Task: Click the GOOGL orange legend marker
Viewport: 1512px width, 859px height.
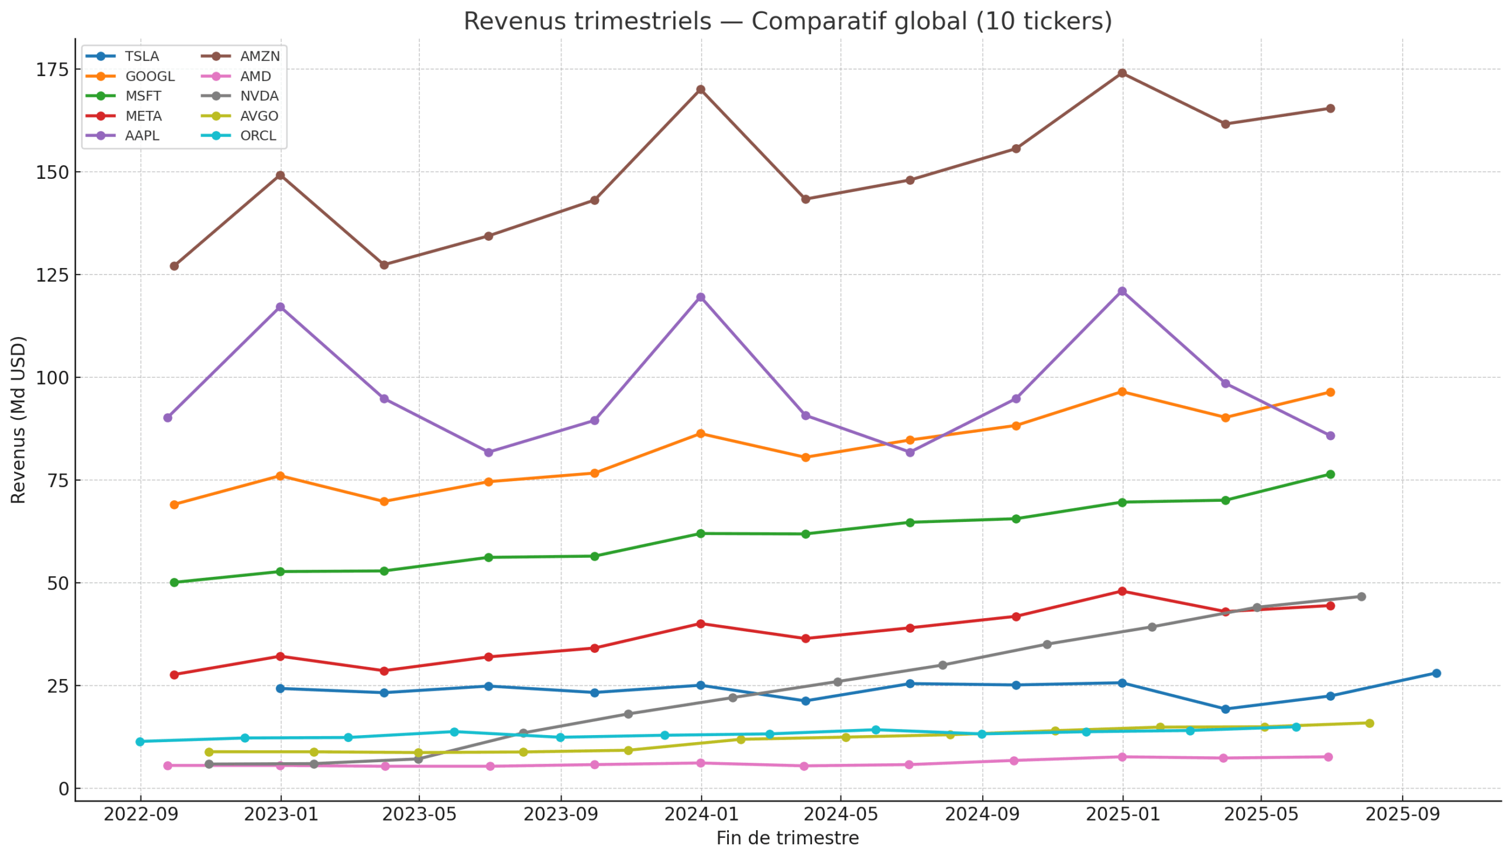Action: pyautogui.click(x=101, y=77)
